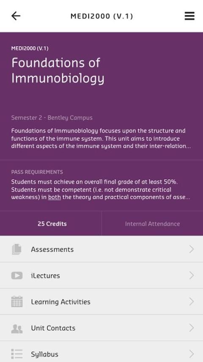Select the Internal Attendance tab
The height and width of the screenshot is (362, 203).
(152, 223)
